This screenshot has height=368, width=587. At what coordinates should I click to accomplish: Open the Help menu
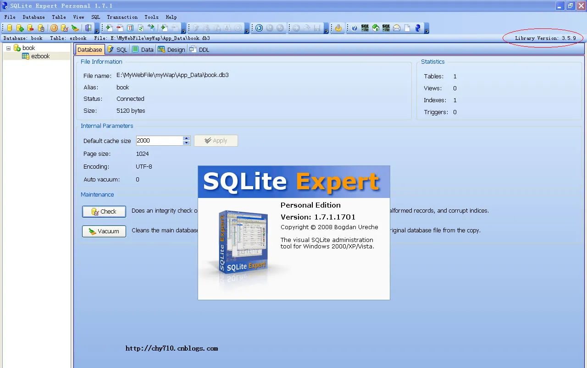[x=171, y=17]
